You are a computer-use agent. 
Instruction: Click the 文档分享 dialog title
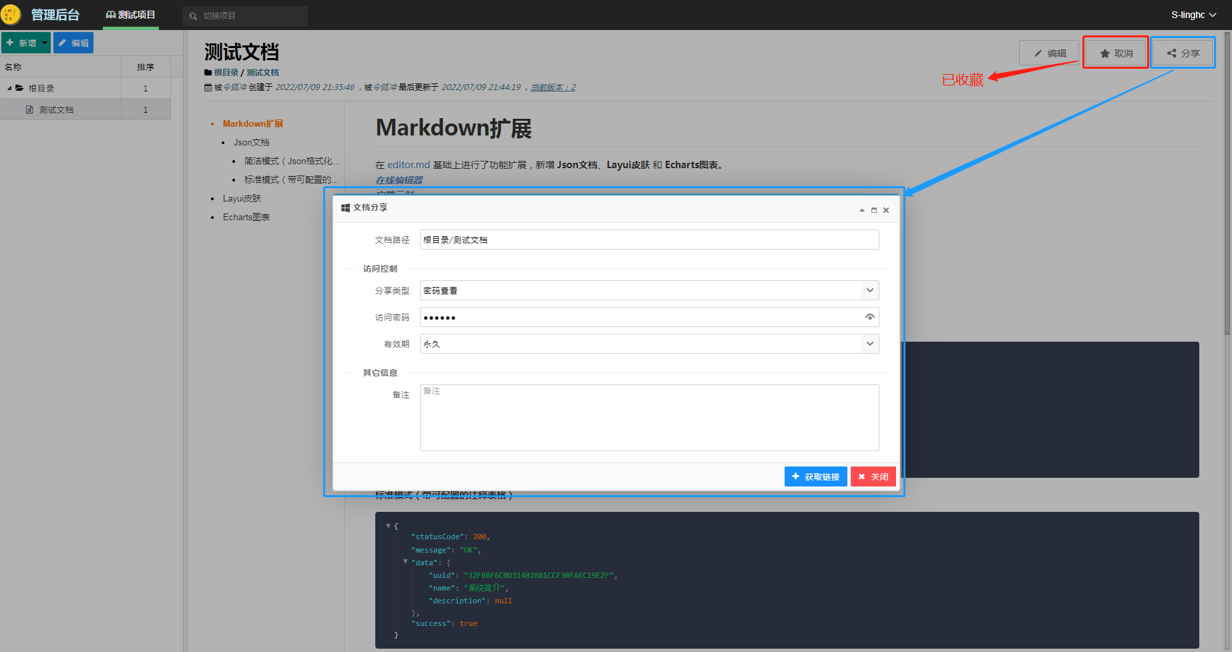click(370, 208)
